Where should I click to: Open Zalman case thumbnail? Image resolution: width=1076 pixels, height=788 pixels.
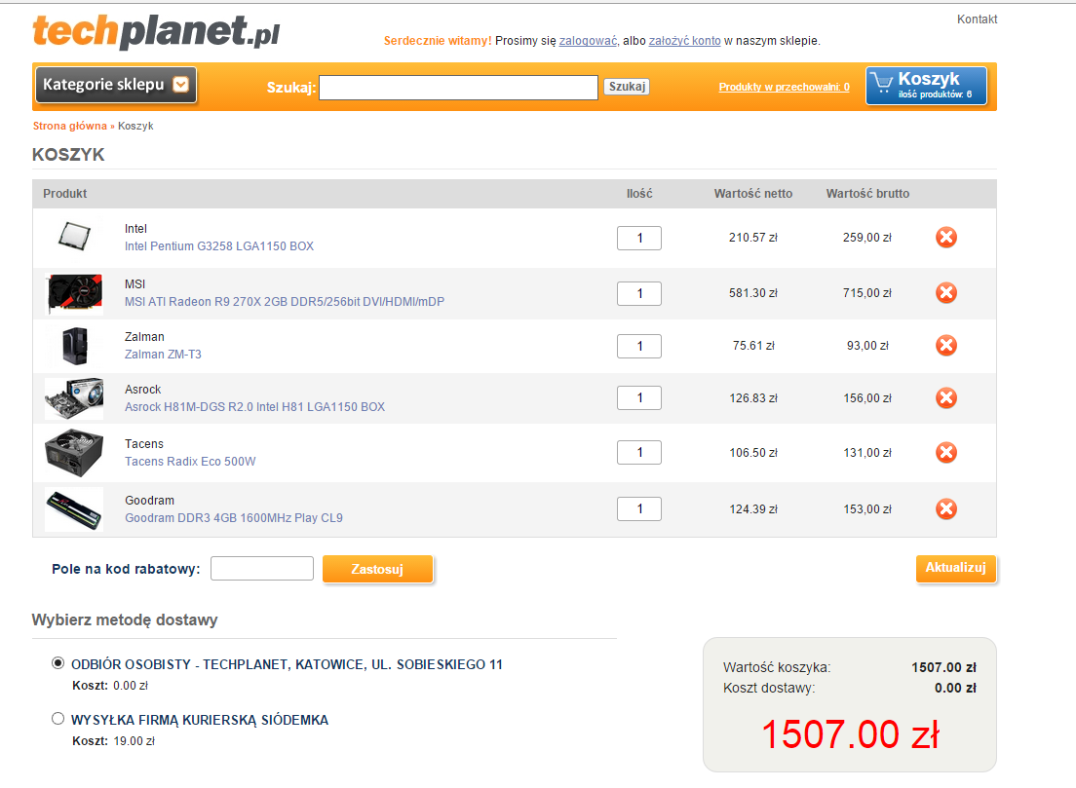[74, 346]
